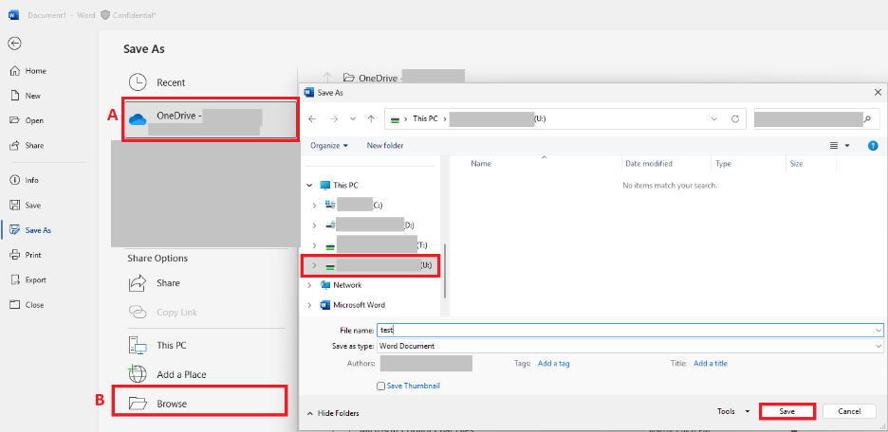The width and height of the screenshot is (888, 432).
Task: Choose Close in the backstage sidebar
Action: click(x=27, y=305)
